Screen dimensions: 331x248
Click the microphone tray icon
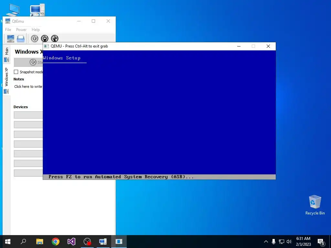pyautogui.click(x=273, y=242)
